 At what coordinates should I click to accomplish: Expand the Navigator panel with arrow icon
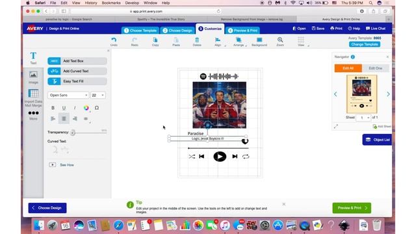click(336, 127)
